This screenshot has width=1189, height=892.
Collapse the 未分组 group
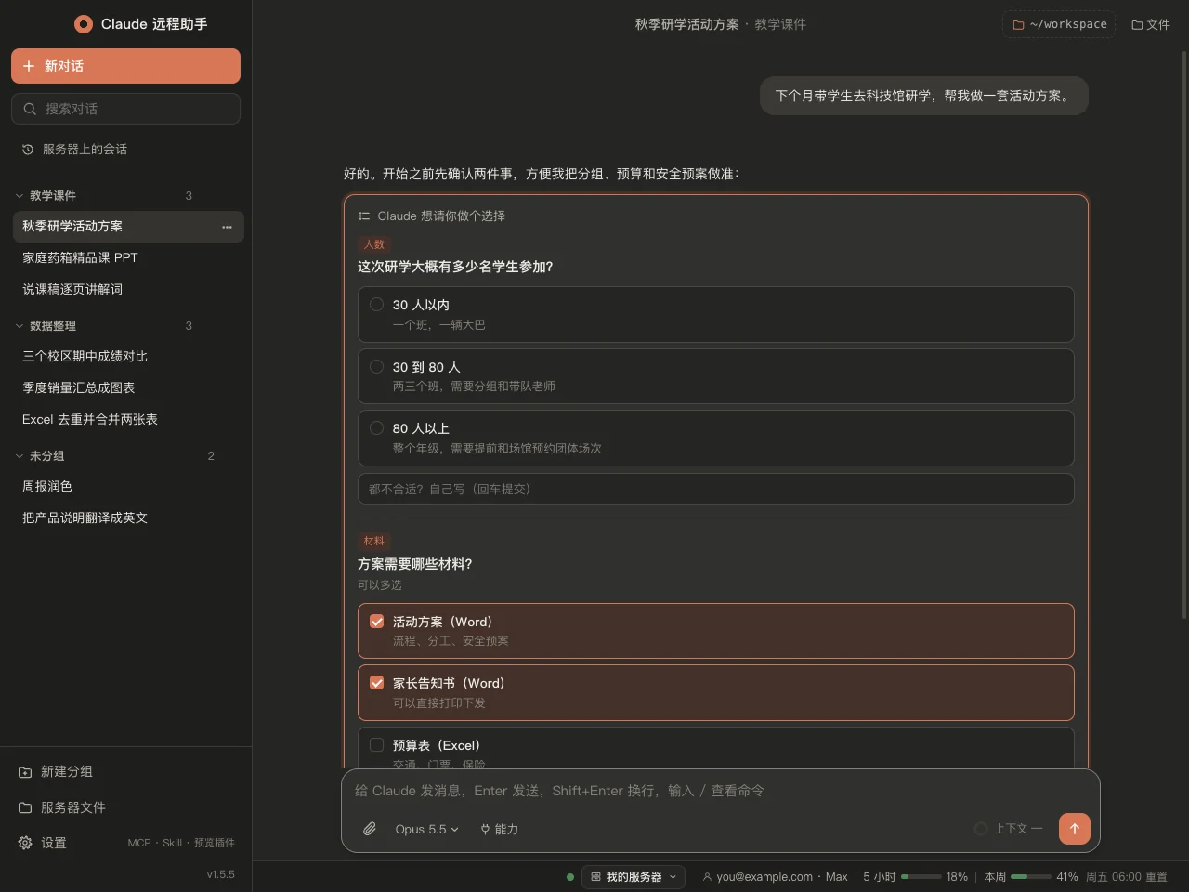coord(20,456)
